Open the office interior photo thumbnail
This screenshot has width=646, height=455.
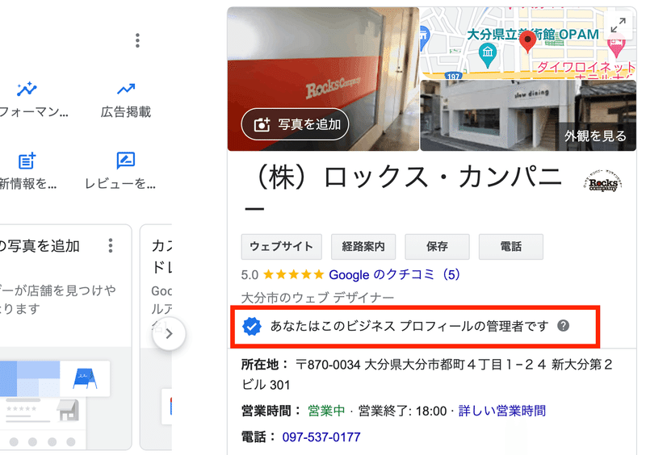[323, 78]
